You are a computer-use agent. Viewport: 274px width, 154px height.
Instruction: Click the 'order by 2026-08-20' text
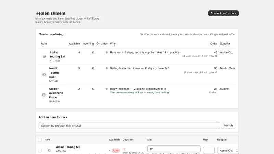[133, 153]
